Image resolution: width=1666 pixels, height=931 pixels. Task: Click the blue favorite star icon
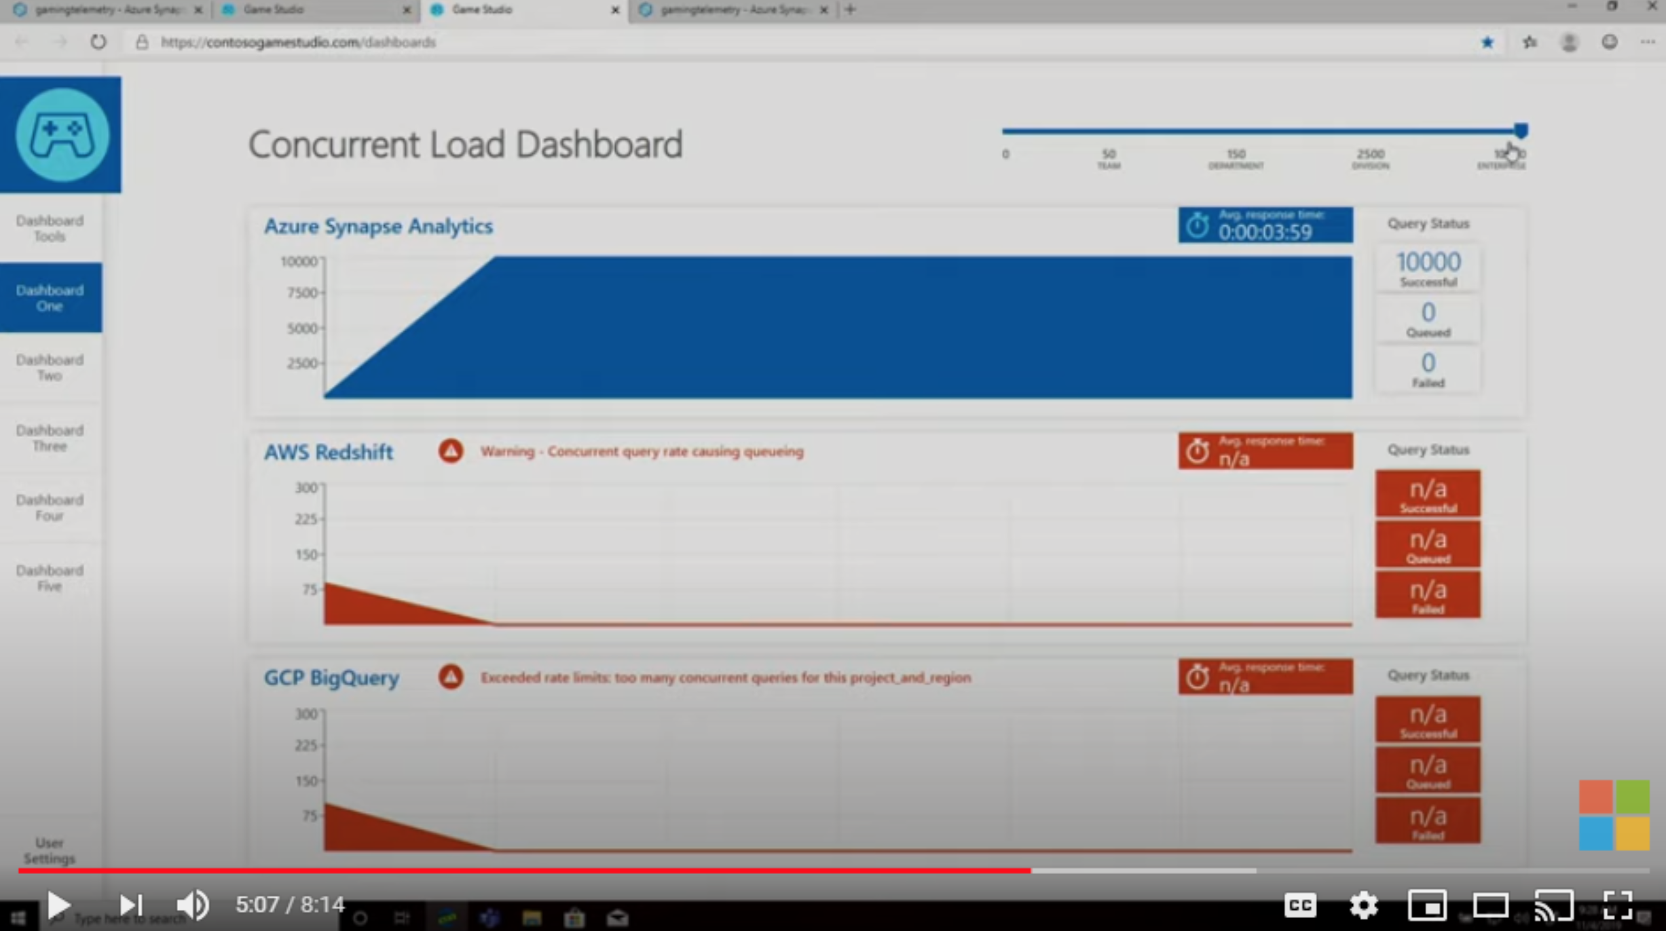pos(1487,42)
